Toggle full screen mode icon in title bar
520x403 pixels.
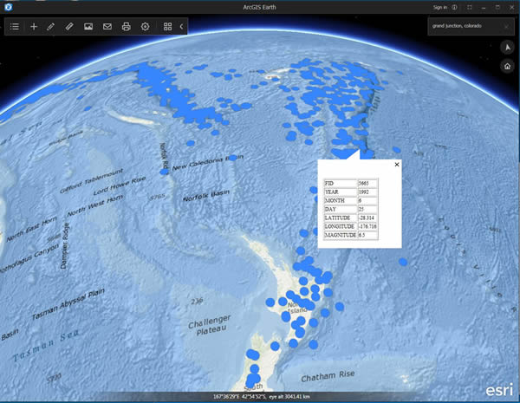469,7
